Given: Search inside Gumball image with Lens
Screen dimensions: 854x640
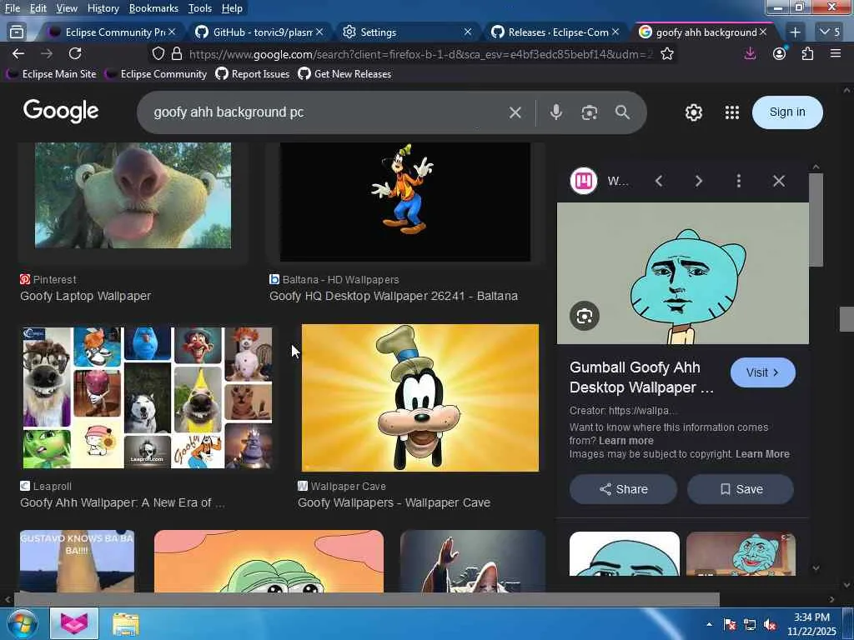Looking at the screenshot, I should (585, 316).
